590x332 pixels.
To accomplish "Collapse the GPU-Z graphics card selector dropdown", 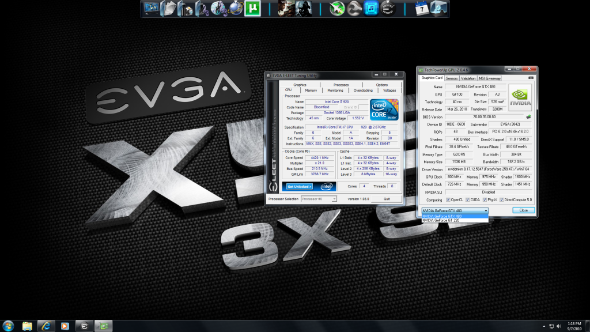I will [x=486, y=211].
